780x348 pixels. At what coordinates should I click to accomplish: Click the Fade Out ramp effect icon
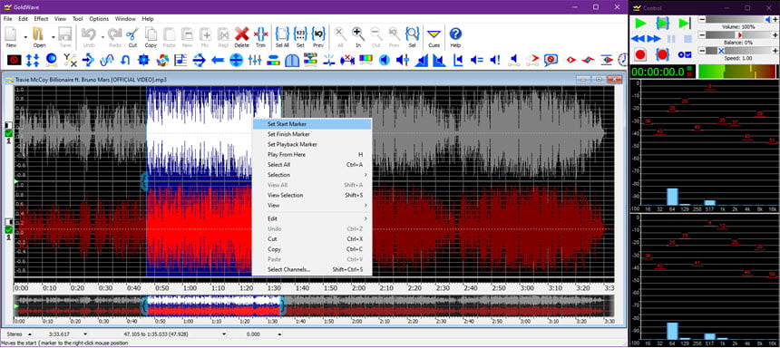(x=439, y=60)
